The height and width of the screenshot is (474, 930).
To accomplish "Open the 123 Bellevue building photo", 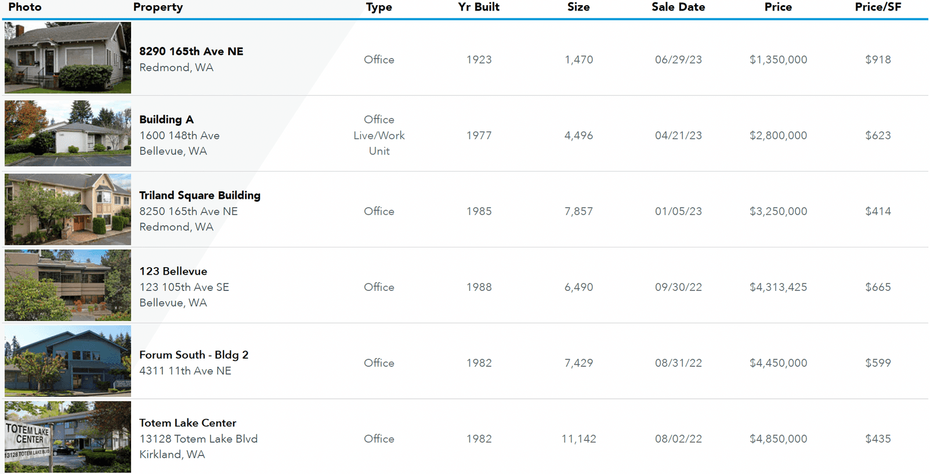I will (x=68, y=285).
